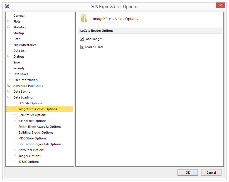Toggle the Load as Plate checkbox
Screen dimensions: 229x182
click(x=82, y=47)
